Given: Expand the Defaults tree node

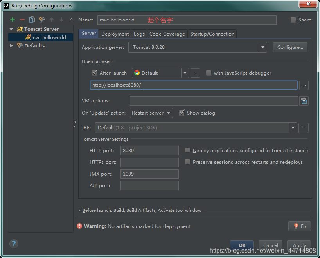Looking at the screenshot, I should pos(11,45).
